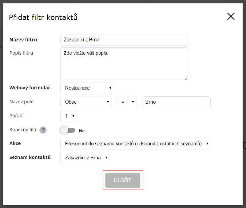
Task: Click the Akce dropdown arrow
Action: click(x=207, y=143)
